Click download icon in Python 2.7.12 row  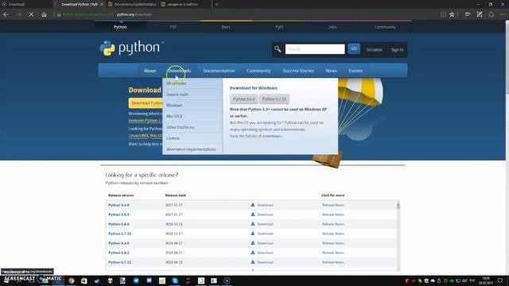253,262
